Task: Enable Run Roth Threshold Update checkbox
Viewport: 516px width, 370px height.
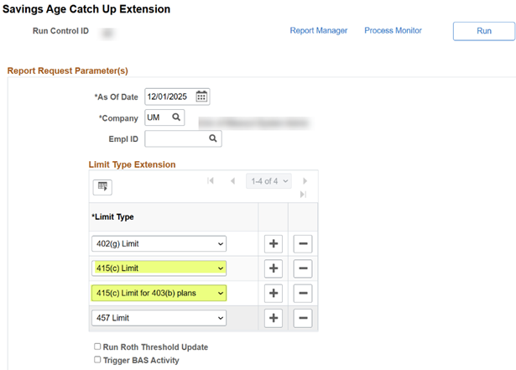Action: point(99,347)
